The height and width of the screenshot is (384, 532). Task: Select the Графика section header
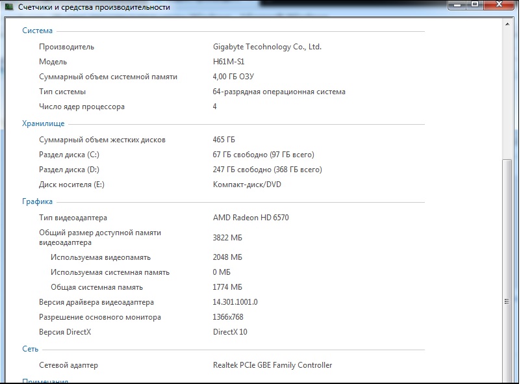37,201
